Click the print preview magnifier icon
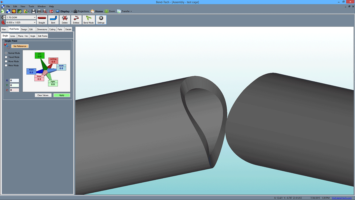Screen dimensions: 355x200 click(44, 11)
